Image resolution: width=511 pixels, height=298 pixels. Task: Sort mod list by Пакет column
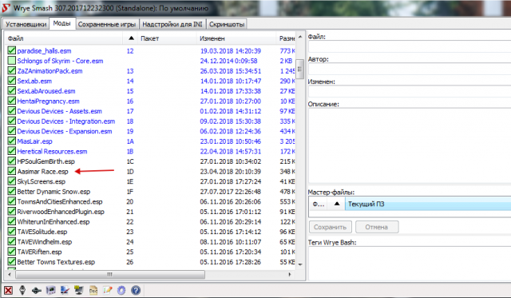click(x=167, y=38)
